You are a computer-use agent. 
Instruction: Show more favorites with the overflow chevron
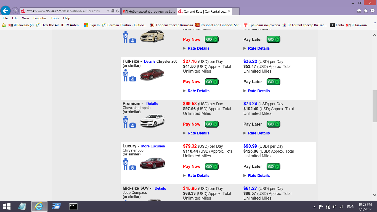pos(375,23)
